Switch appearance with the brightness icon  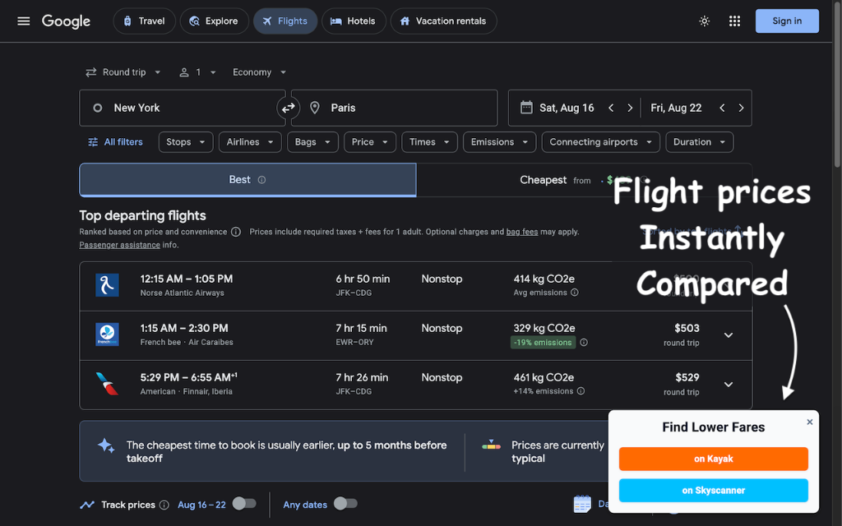704,21
